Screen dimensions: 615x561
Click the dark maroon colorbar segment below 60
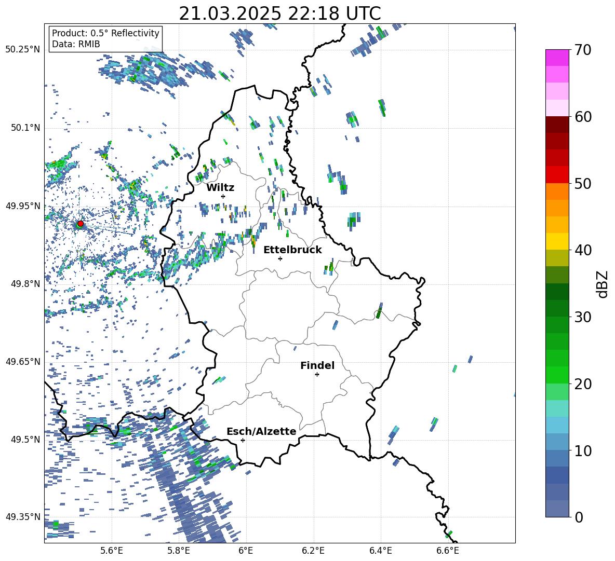[x=557, y=125]
